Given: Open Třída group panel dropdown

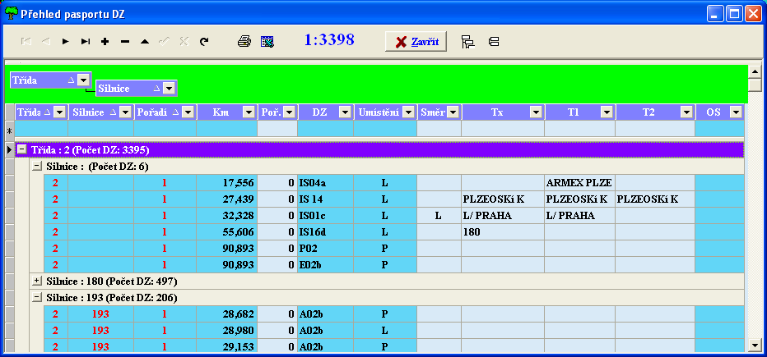Looking at the screenshot, I should (84, 80).
